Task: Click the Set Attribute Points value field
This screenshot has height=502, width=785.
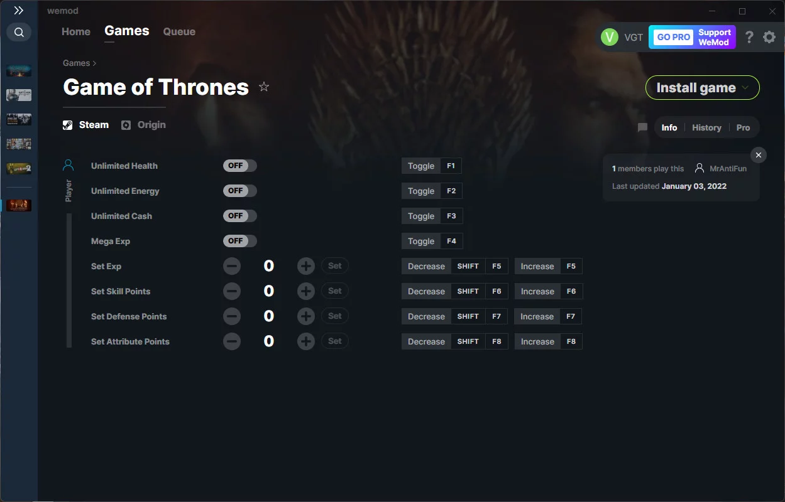Action: click(269, 341)
